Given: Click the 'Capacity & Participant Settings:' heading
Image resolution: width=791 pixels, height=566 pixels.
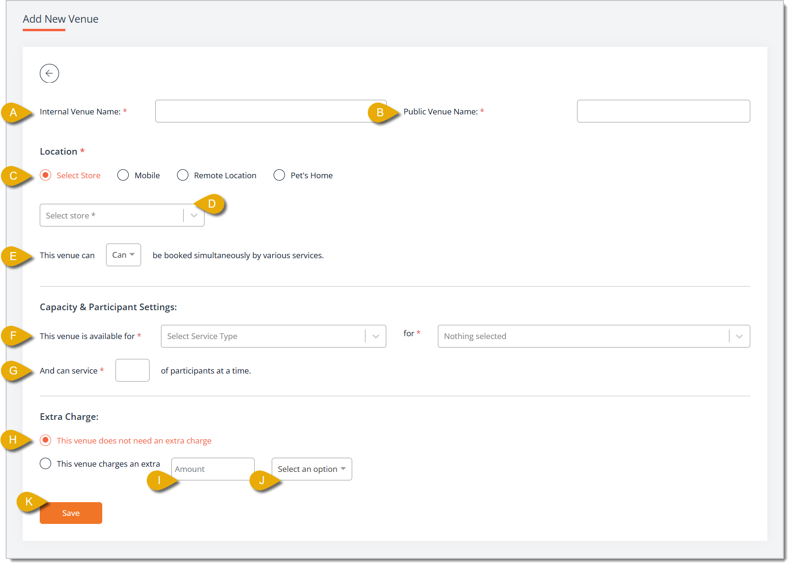Looking at the screenshot, I should (x=108, y=307).
